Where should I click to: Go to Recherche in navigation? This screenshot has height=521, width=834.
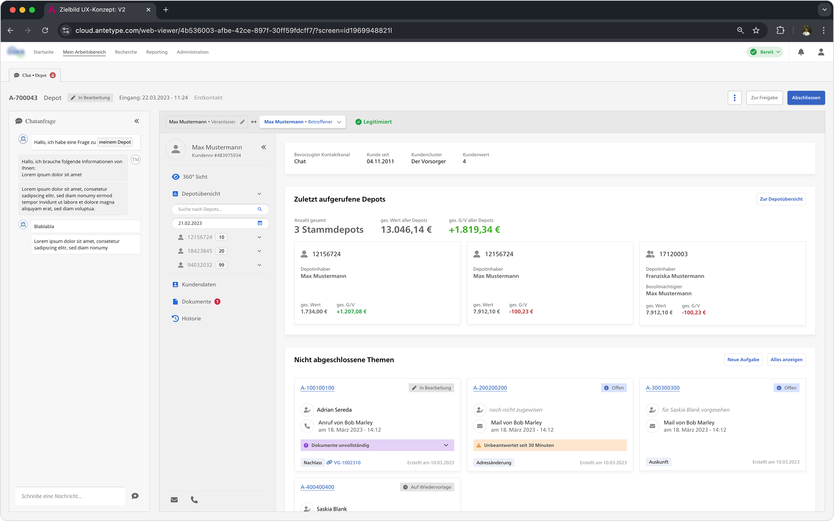pyautogui.click(x=126, y=52)
